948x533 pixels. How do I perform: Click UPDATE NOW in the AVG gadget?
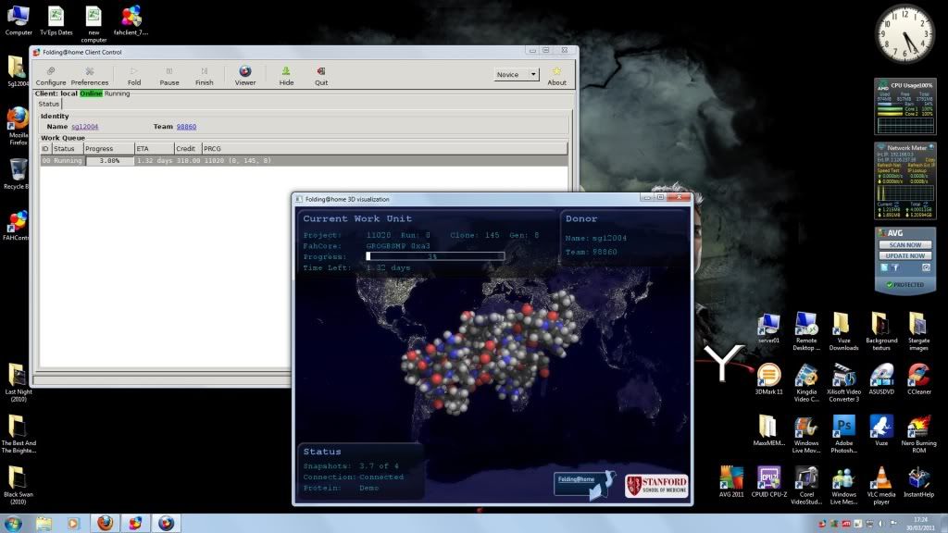(905, 255)
